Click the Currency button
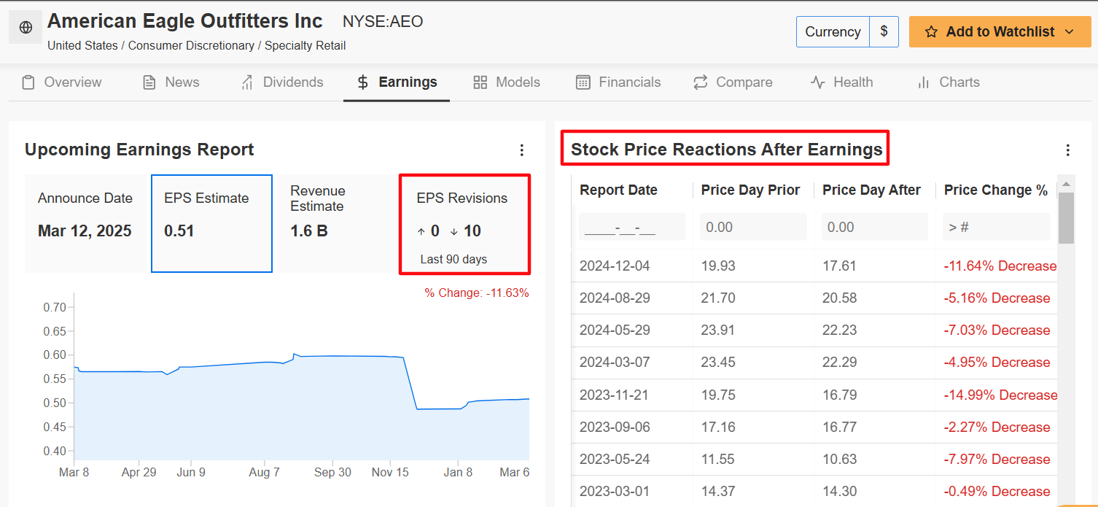This screenshot has height=507, width=1098. pos(833,32)
